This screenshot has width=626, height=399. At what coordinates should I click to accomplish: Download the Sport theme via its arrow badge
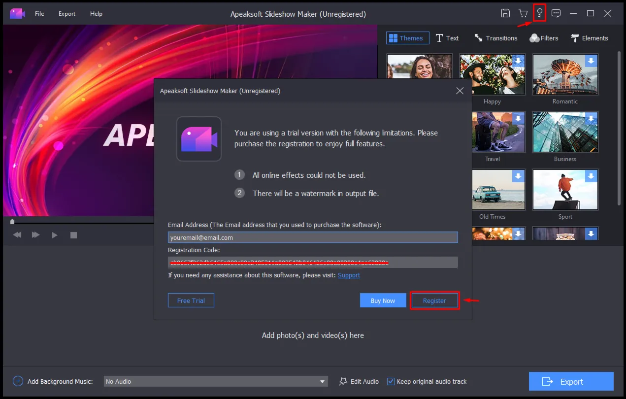point(592,176)
